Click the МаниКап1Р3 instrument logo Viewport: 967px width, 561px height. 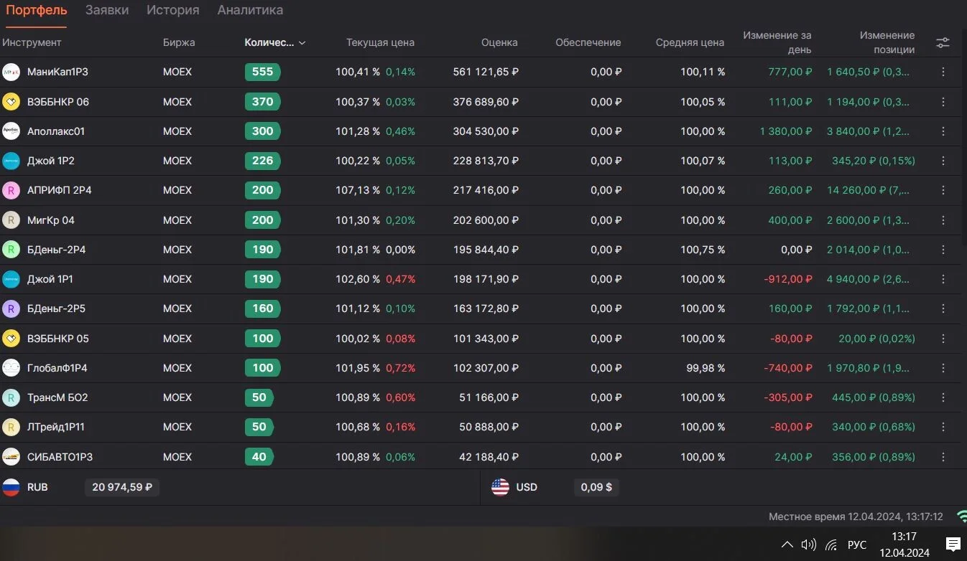pos(11,72)
